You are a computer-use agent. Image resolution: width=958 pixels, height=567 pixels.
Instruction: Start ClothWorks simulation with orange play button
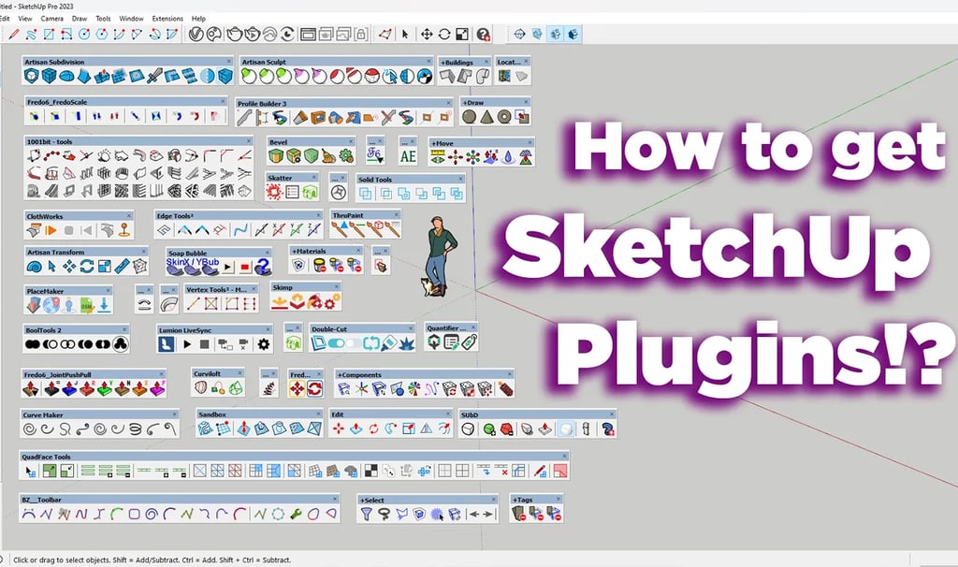(x=51, y=230)
